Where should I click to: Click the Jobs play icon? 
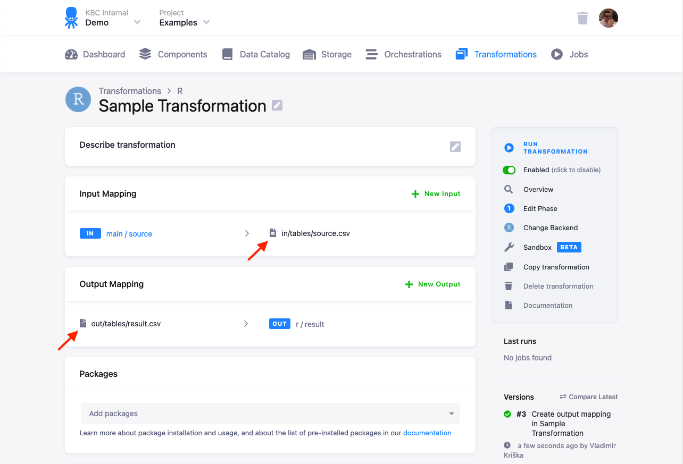[557, 54]
